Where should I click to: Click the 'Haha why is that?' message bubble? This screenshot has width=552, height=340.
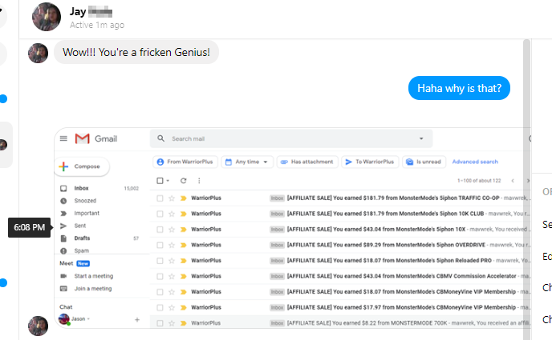tap(459, 88)
